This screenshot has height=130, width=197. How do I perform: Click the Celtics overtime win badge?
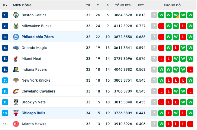pos(176,15)
